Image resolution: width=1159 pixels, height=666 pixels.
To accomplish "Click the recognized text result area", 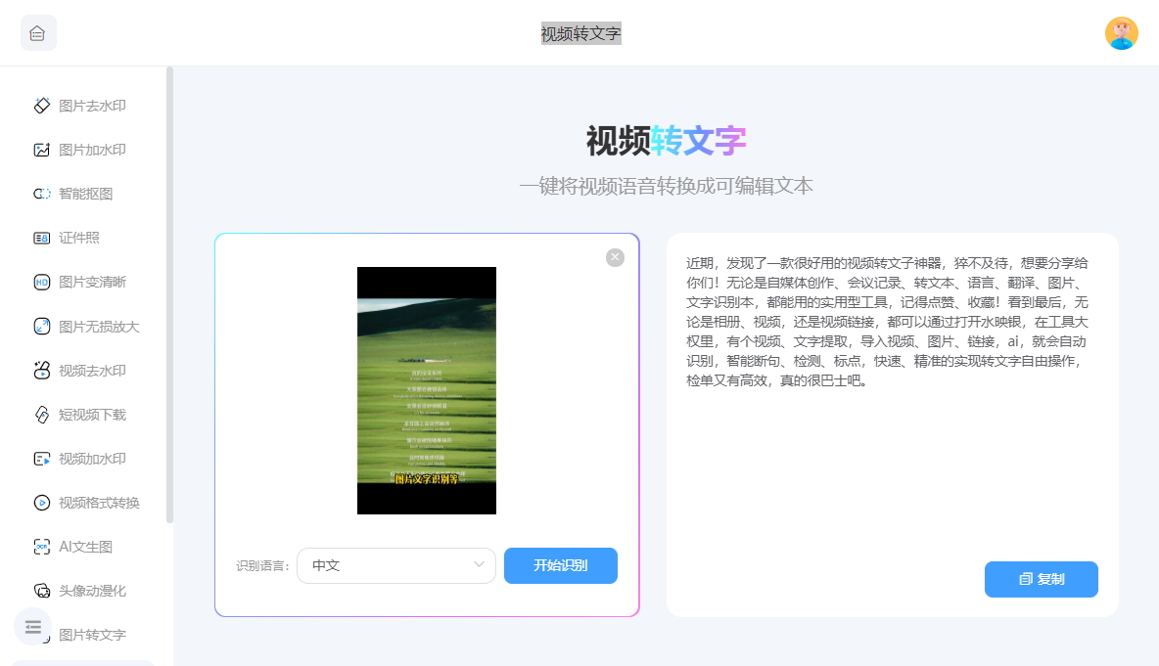I will tap(887, 322).
